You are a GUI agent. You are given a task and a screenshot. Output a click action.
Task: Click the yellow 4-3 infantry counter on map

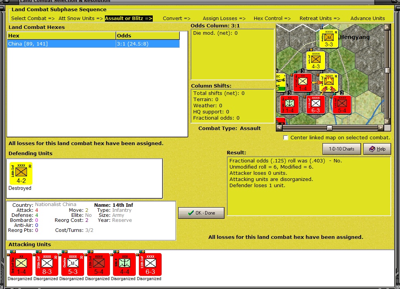[x=316, y=61]
